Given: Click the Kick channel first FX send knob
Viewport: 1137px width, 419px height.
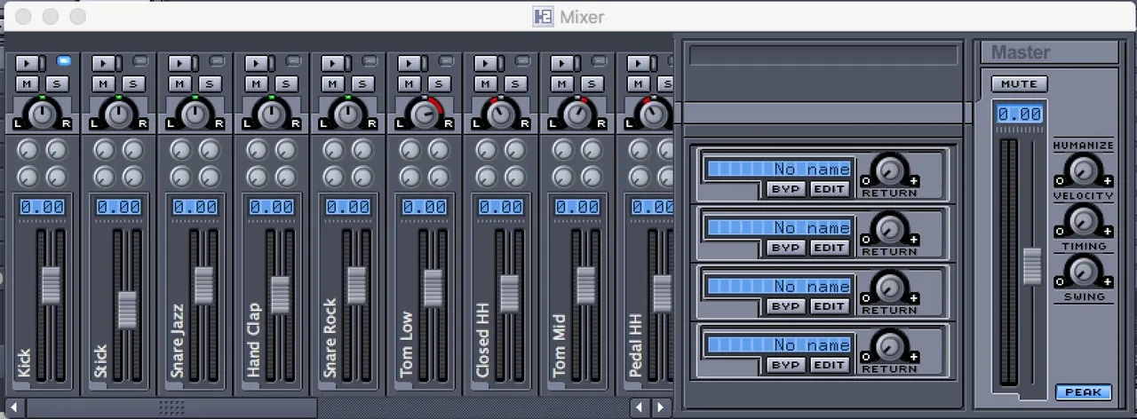Looking at the screenshot, I should point(28,150).
